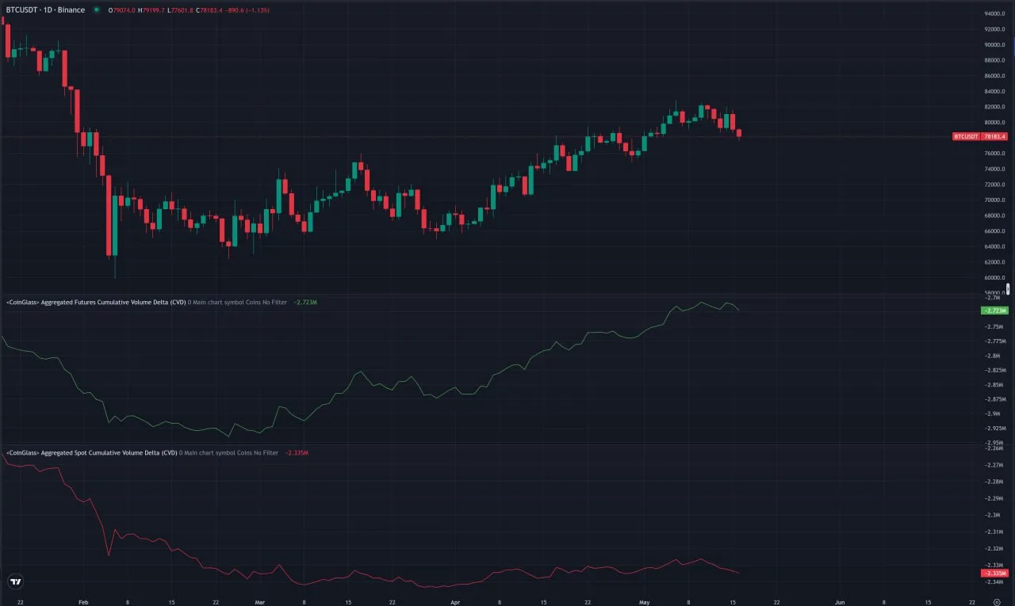Open the TradingView logo at bottom left

click(x=14, y=581)
